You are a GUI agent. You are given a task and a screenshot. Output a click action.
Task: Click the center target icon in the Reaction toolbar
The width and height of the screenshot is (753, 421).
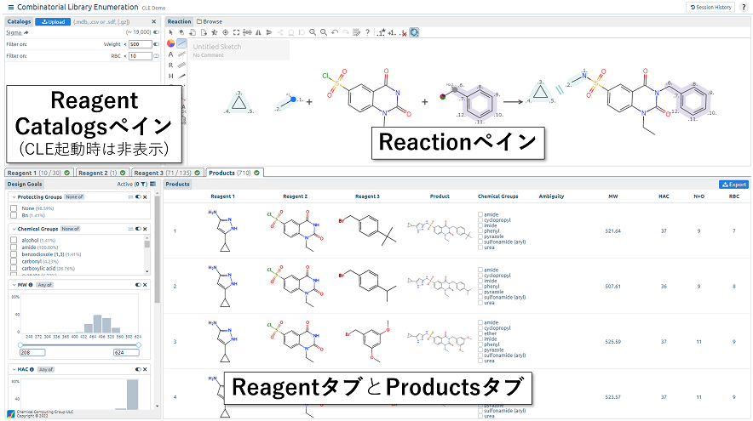pyautogui.click(x=225, y=32)
